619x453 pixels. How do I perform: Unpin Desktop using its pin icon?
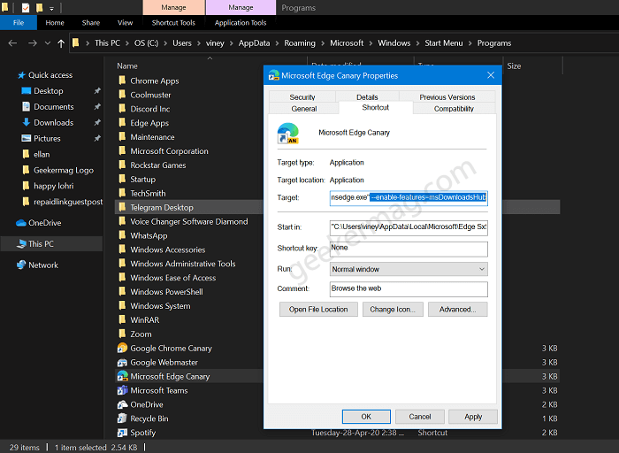(97, 91)
